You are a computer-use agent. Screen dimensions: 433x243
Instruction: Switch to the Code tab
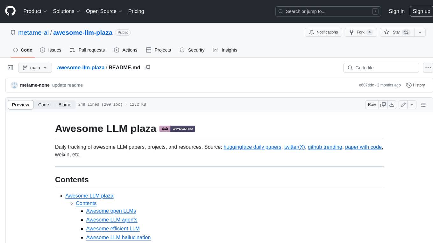[23, 50]
